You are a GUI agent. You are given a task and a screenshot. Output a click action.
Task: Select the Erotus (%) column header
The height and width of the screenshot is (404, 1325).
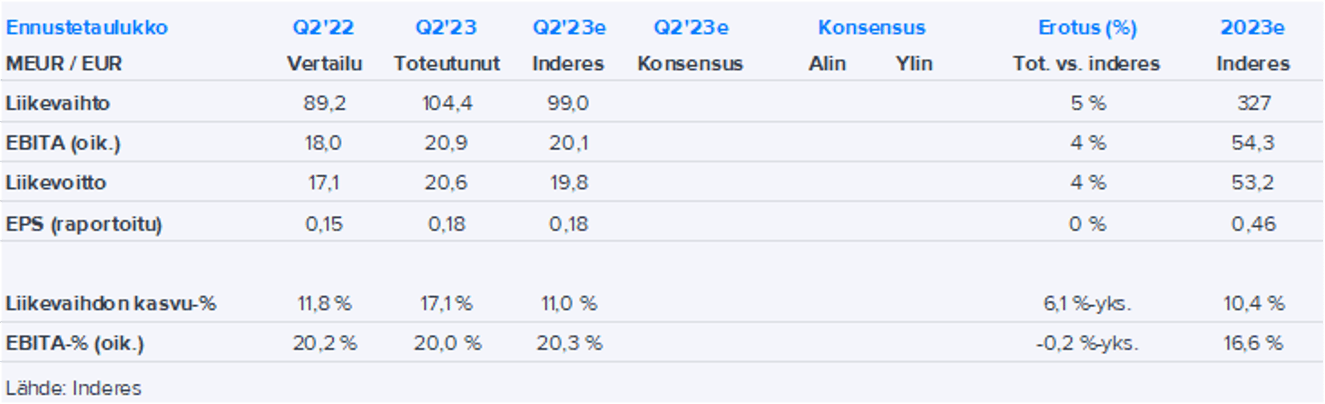[1087, 27]
